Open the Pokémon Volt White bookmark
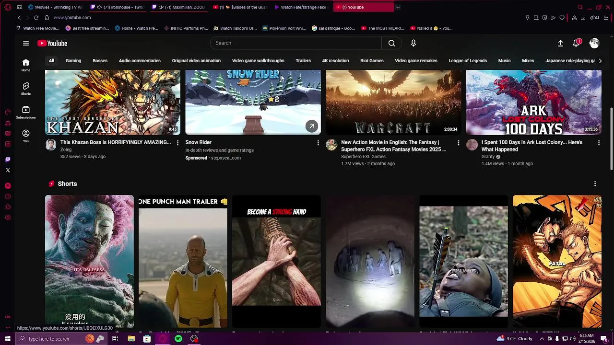The height and width of the screenshot is (345, 614). [284, 28]
